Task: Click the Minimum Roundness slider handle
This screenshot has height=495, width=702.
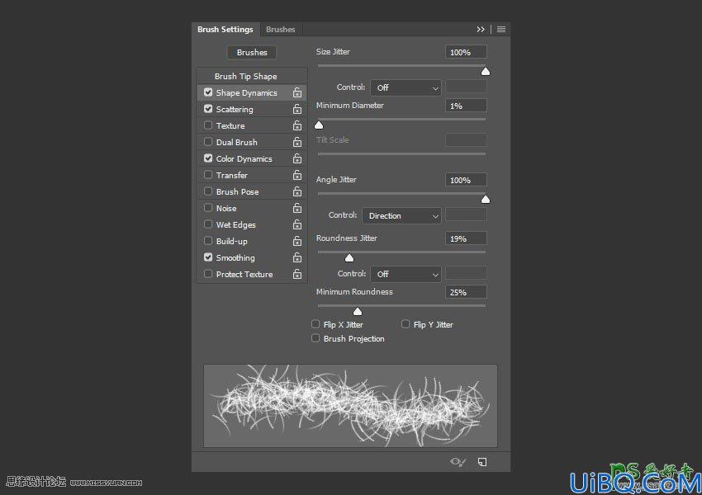Action: [358, 312]
